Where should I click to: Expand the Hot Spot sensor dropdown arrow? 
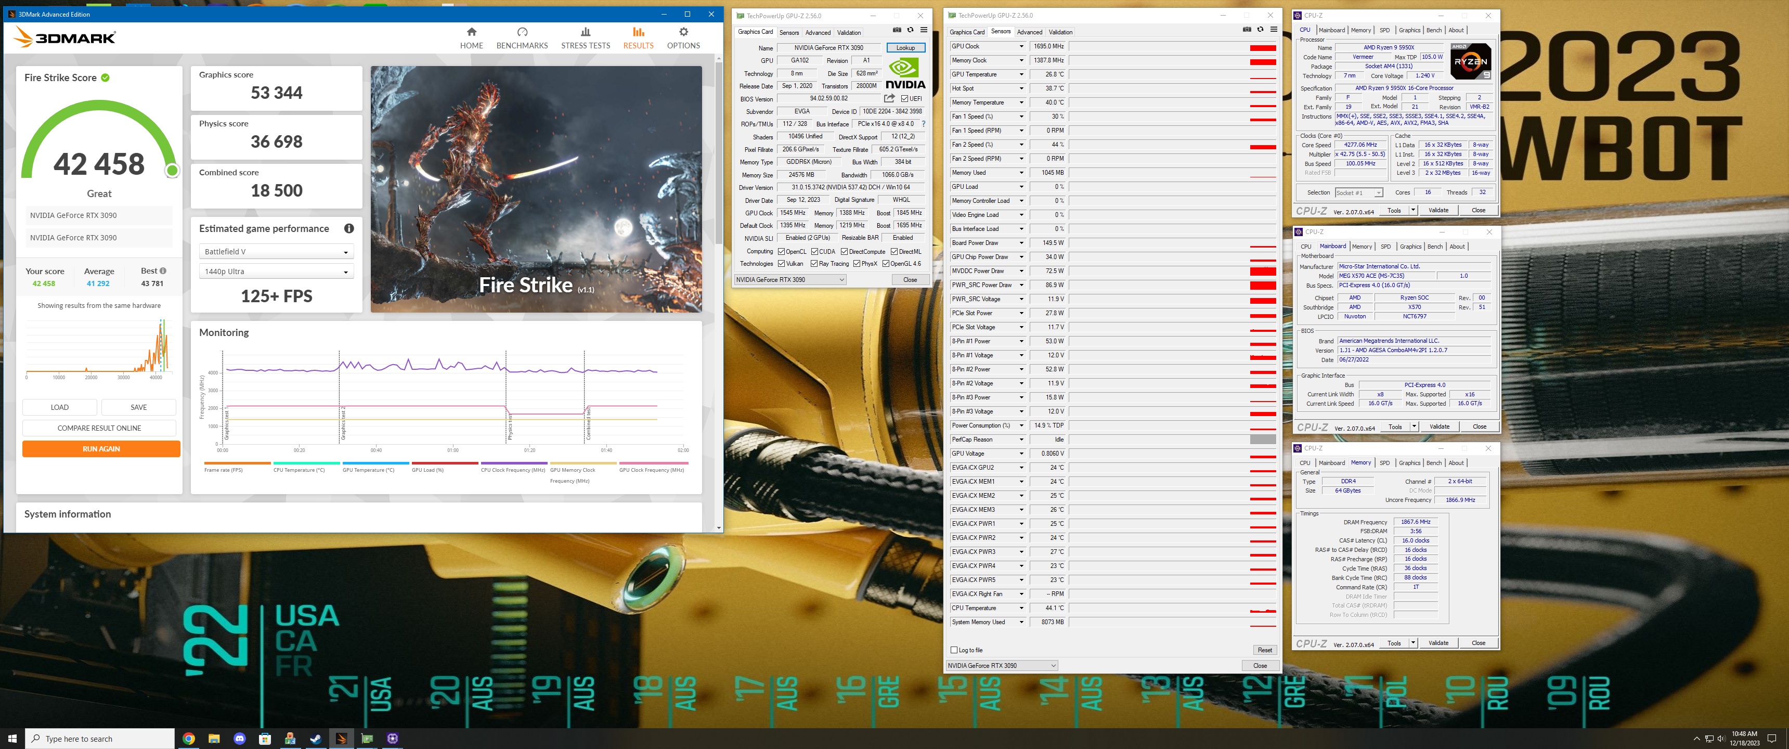pyautogui.click(x=1021, y=88)
